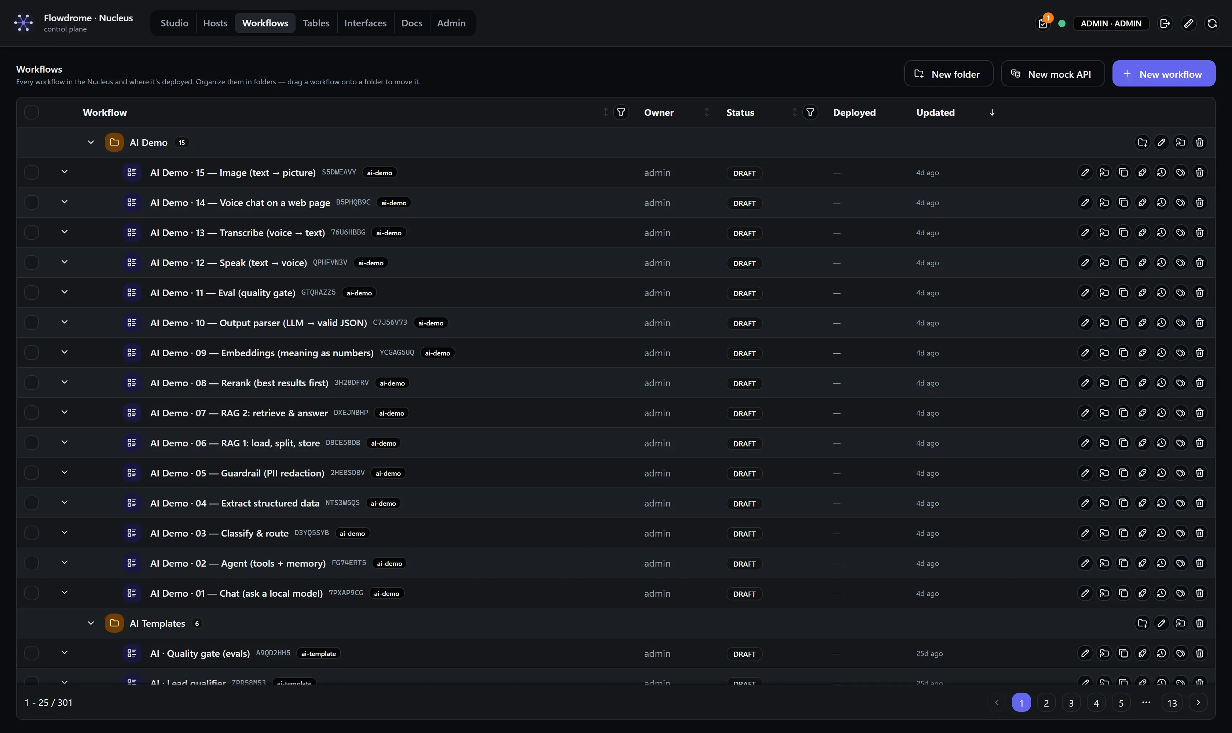Open the tasks clipboard with notification badge
Screen dimensions: 1232x733
tap(1042, 23)
